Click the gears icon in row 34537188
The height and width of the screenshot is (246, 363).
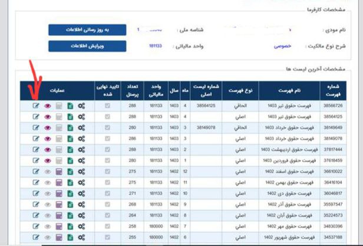(81, 237)
